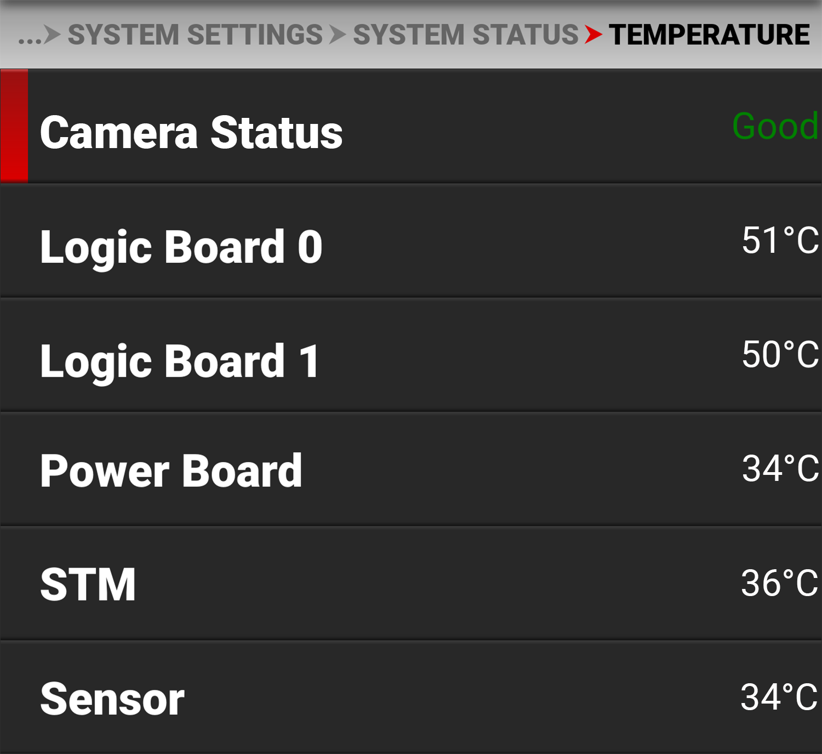Click the 36°C STM reading
Image resolution: width=822 pixels, height=754 pixels.
click(x=779, y=582)
